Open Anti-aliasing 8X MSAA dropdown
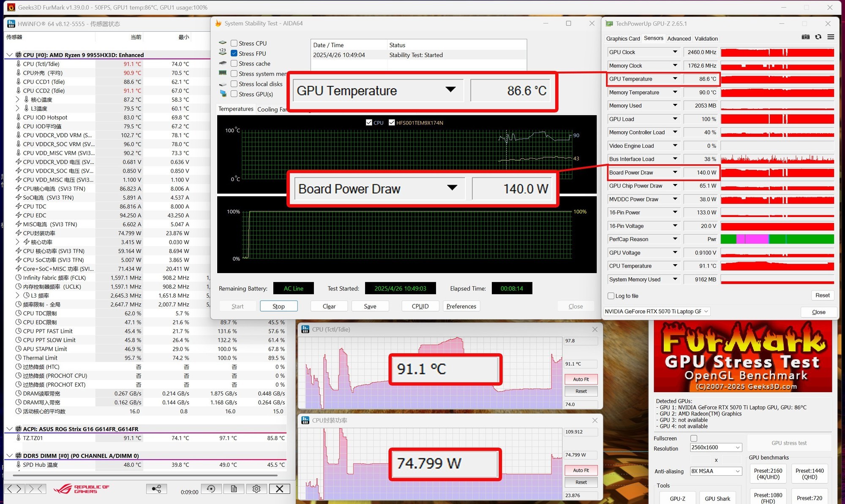 (716, 471)
